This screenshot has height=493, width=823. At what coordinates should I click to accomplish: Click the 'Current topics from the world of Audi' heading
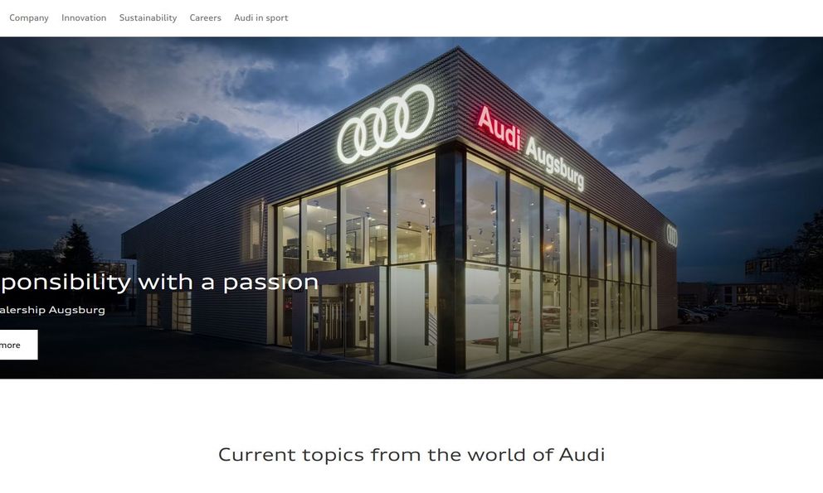(411, 454)
